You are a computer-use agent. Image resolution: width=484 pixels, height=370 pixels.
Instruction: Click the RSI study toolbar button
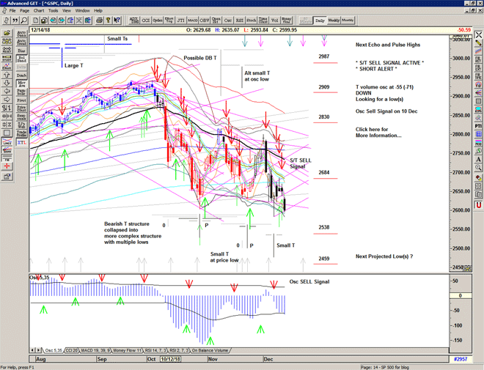(x=241, y=21)
